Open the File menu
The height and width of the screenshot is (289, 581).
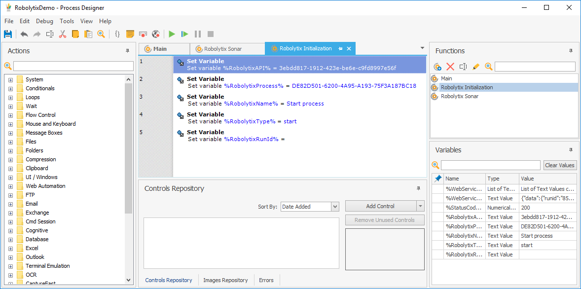9,21
